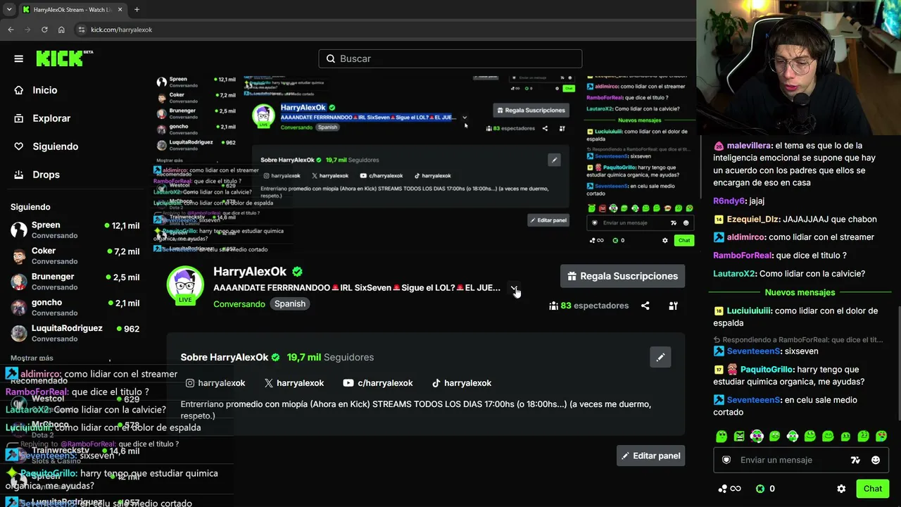This screenshot has height=507, width=901.
Task: Open the X harryalexok profile link
Action: (x=294, y=383)
